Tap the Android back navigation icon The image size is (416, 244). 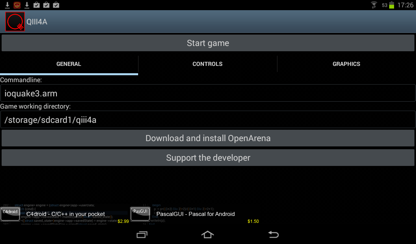pyautogui.click(x=273, y=234)
